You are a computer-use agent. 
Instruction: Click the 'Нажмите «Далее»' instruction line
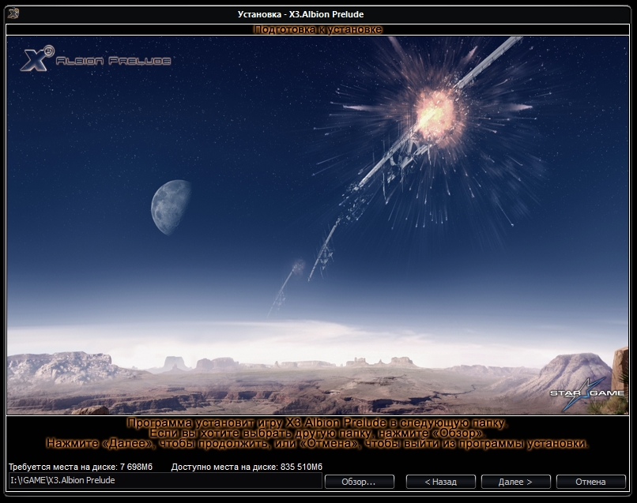[318, 444]
